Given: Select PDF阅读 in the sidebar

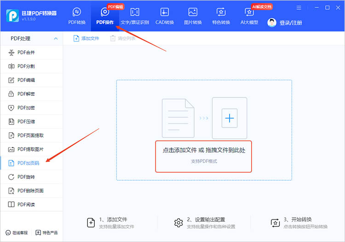Looking at the screenshot, I should [31, 205].
